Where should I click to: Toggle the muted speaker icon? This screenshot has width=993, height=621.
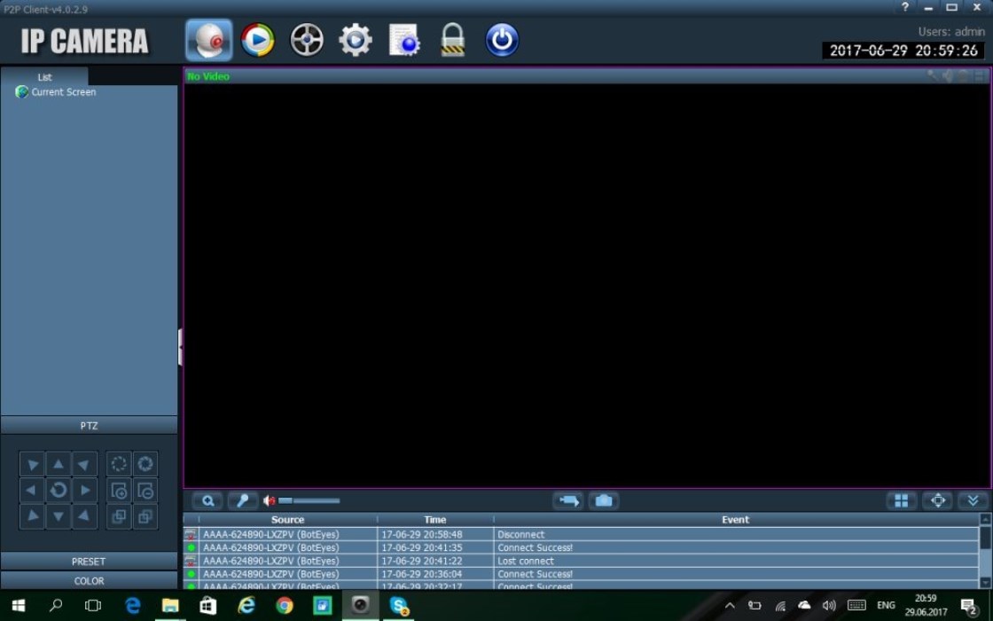click(x=270, y=500)
